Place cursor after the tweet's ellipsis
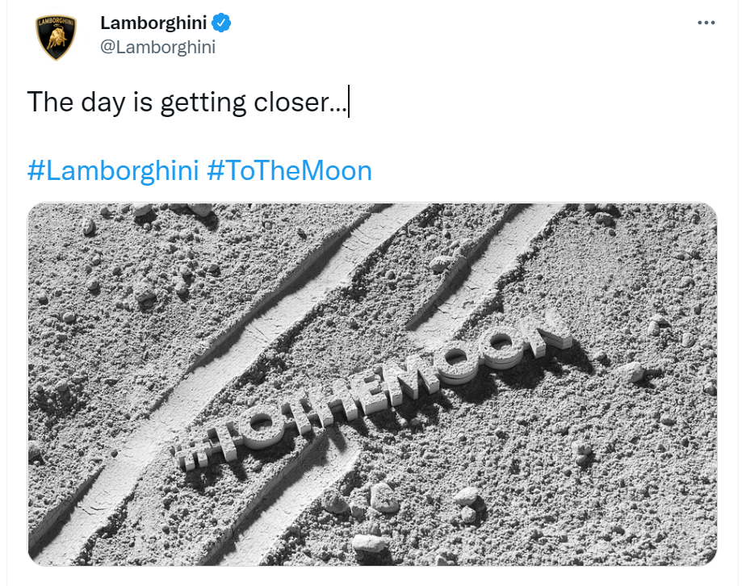746x586 pixels. coord(347,103)
